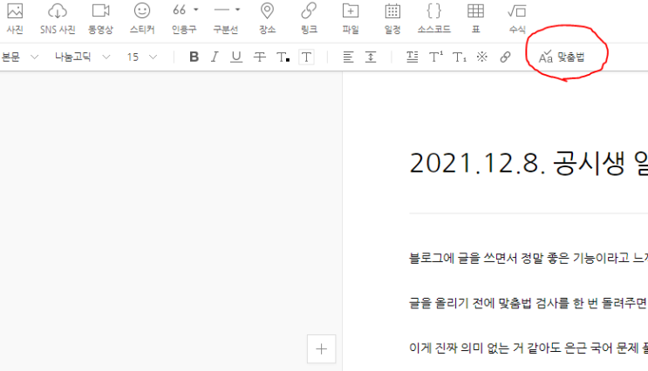This screenshot has height=371, width=648.
Task: Toggle italic formatting
Action: [215, 57]
